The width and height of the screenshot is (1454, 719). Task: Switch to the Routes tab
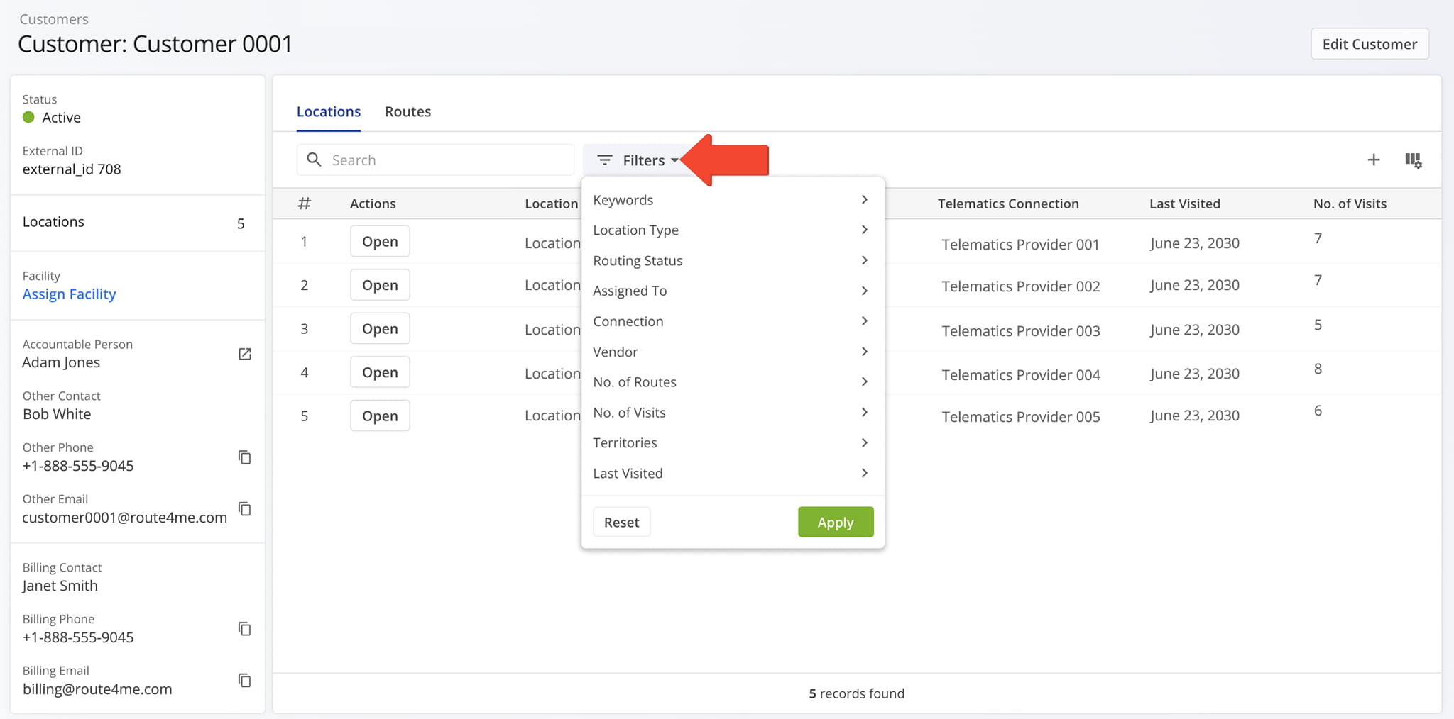pos(408,112)
